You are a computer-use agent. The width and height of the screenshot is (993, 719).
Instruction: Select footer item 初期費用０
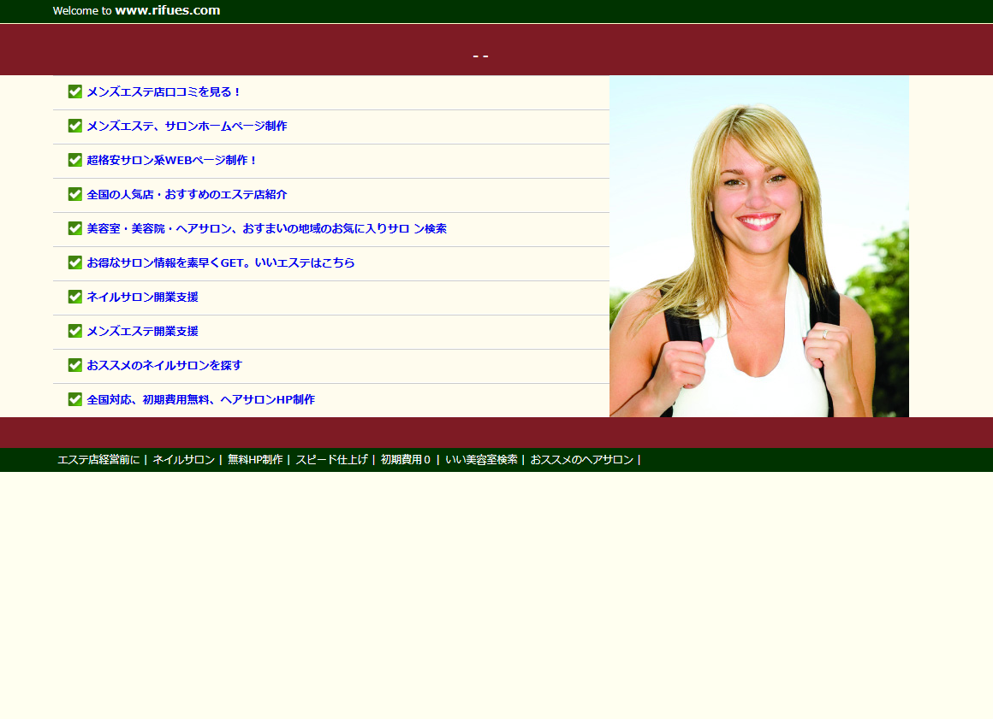click(405, 460)
